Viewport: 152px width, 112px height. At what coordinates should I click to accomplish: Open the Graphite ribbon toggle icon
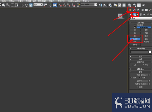click(115, 5)
